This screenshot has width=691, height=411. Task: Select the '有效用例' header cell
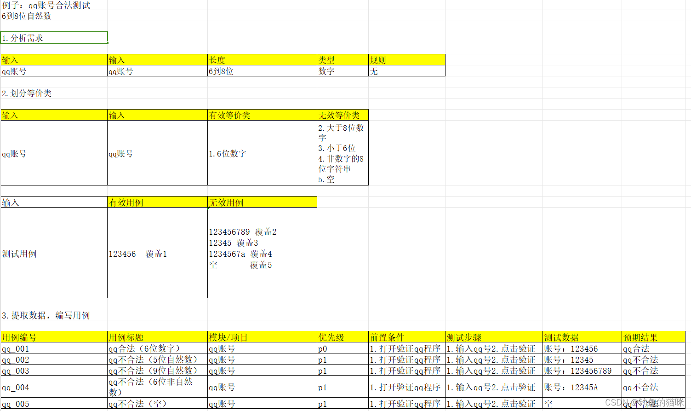[x=157, y=203]
